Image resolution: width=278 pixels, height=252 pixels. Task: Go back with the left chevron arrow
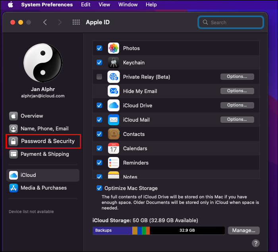coord(45,22)
